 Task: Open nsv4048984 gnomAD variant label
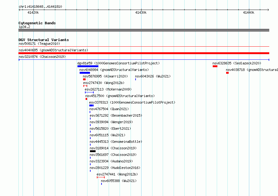[x=114, y=70]
